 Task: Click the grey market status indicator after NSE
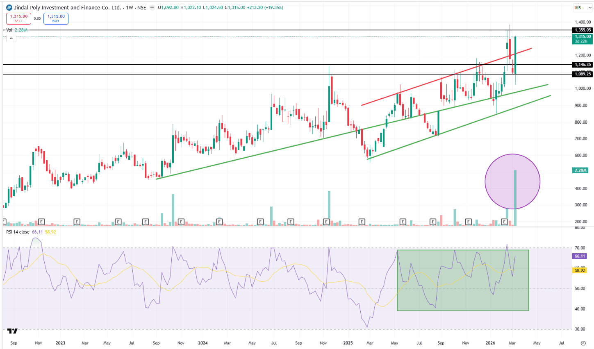[152, 7]
